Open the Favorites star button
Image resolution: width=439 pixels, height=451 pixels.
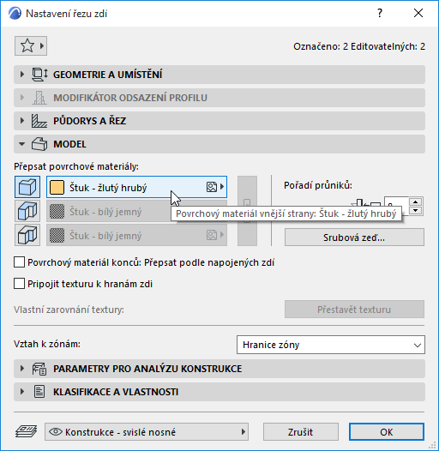point(31,45)
